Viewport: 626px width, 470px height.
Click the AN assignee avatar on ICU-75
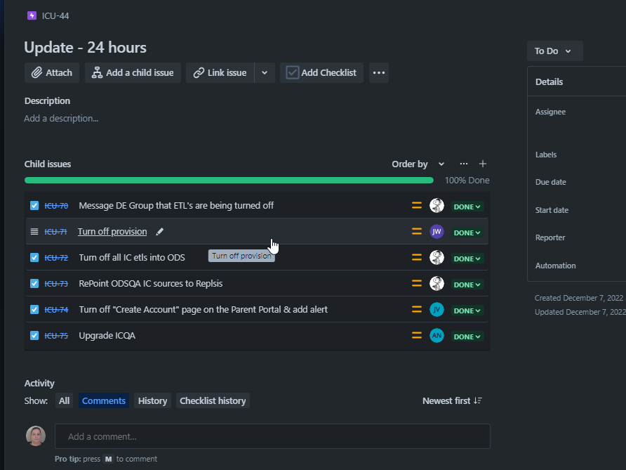tap(437, 335)
